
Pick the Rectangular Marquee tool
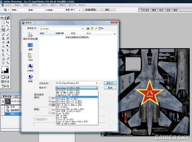[3, 23]
